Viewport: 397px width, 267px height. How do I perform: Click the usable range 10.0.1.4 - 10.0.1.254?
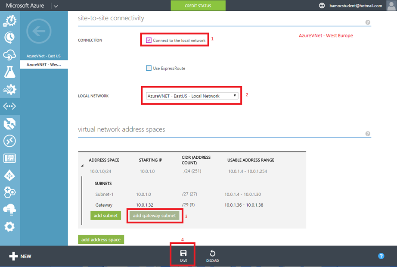pyautogui.click(x=248, y=171)
